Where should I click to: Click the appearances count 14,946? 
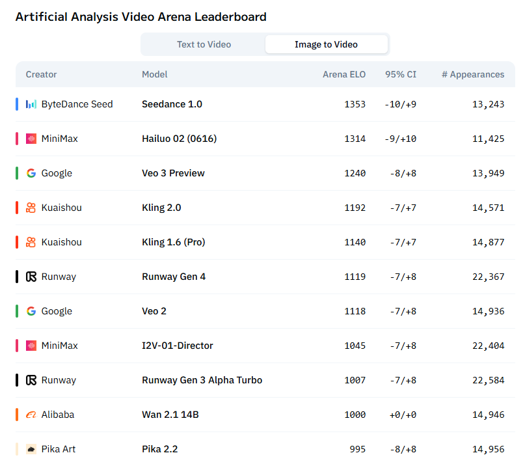488,415
